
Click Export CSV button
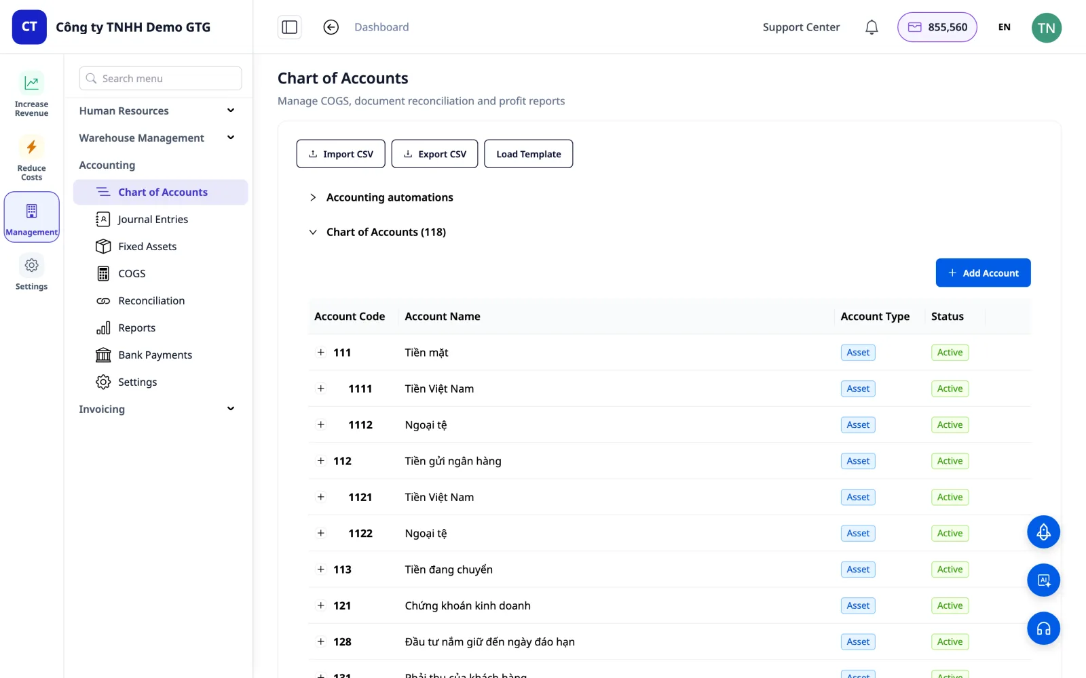pyautogui.click(x=435, y=154)
